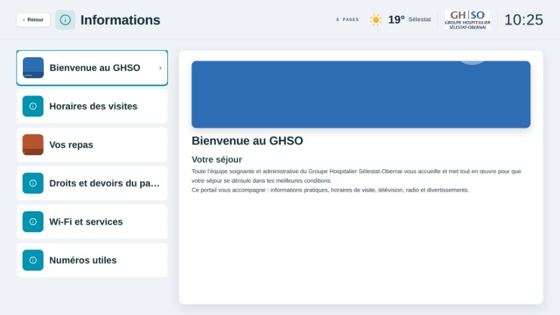Click the Wi-Fi et services info icon

[x=33, y=222]
